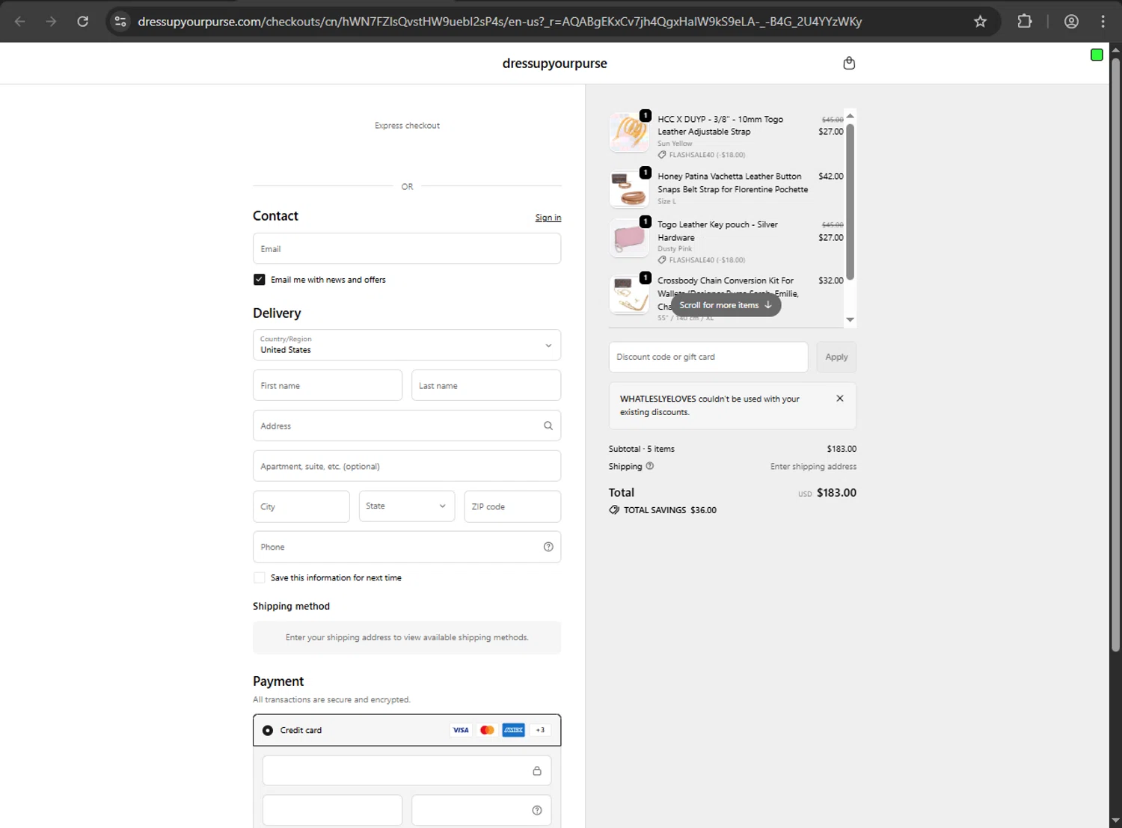Follow the Sign in link

(548, 218)
